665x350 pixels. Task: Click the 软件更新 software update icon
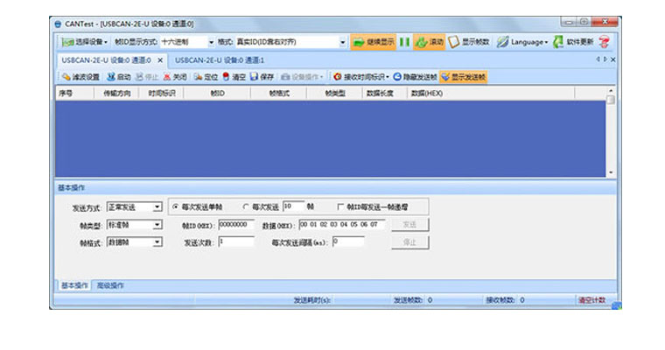(573, 42)
